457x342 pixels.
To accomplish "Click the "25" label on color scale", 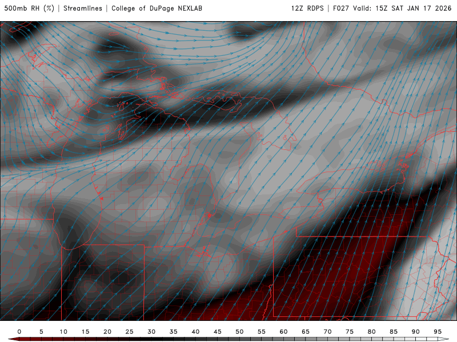I will pyautogui.click(x=130, y=332).
